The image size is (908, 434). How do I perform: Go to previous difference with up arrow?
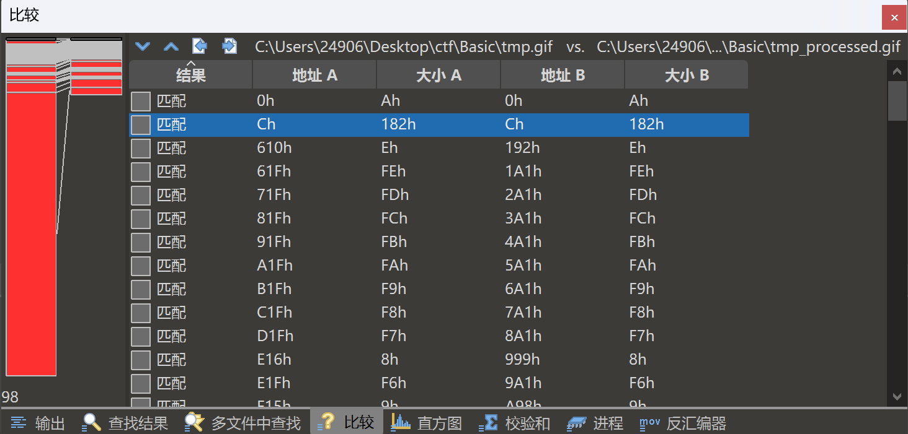click(x=171, y=46)
